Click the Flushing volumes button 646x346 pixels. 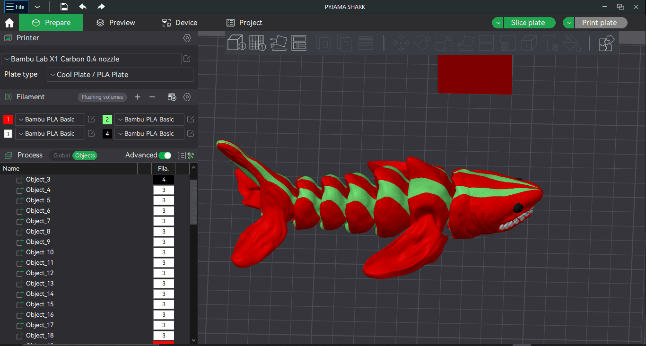click(x=102, y=97)
